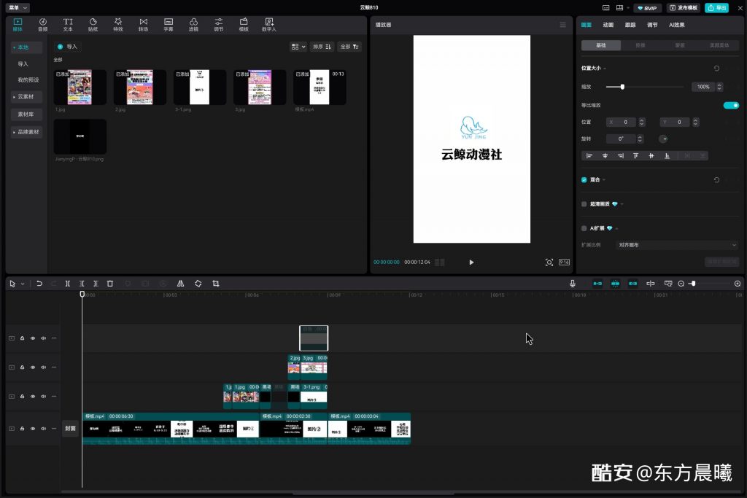Open the 字幕 captions panel
Viewport: 747px width, 498px height.
tap(169, 25)
